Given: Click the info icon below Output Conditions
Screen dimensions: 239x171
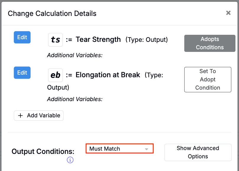Looking at the screenshot, I should coord(70,160).
